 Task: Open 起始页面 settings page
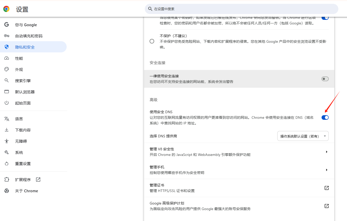(33, 103)
